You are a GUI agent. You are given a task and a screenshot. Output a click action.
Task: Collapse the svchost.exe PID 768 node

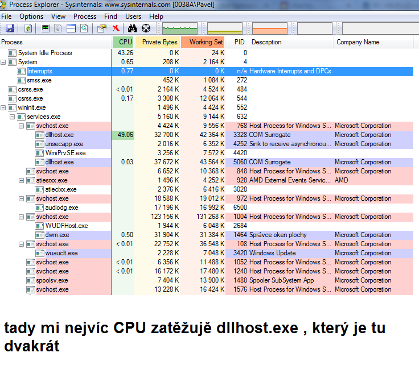[x=22, y=126]
